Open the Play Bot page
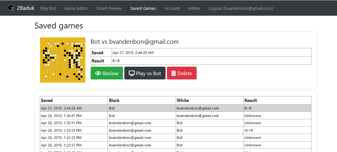Viewport: 337px width, 152px height. pyautogui.click(x=48, y=8)
